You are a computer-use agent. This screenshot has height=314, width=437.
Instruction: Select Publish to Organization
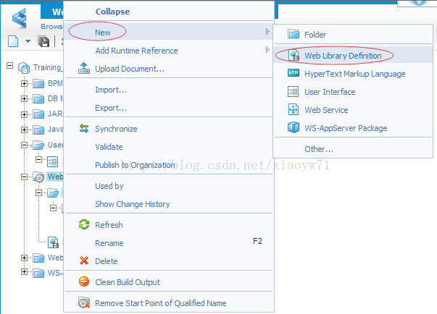pos(136,165)
